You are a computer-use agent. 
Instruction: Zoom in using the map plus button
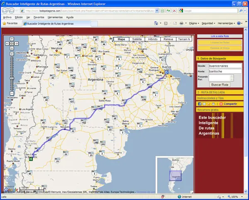(12, 54)
